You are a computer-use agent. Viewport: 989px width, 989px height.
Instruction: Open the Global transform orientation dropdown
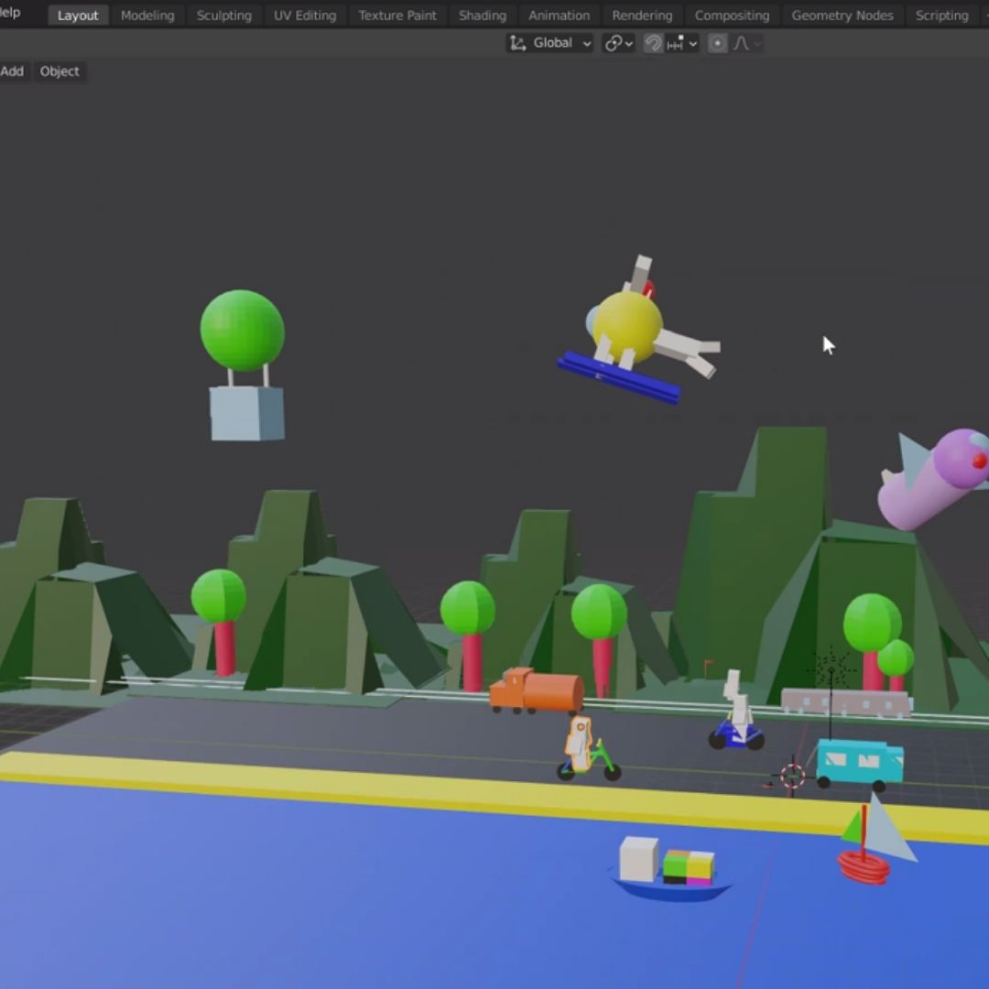[550, 43]
